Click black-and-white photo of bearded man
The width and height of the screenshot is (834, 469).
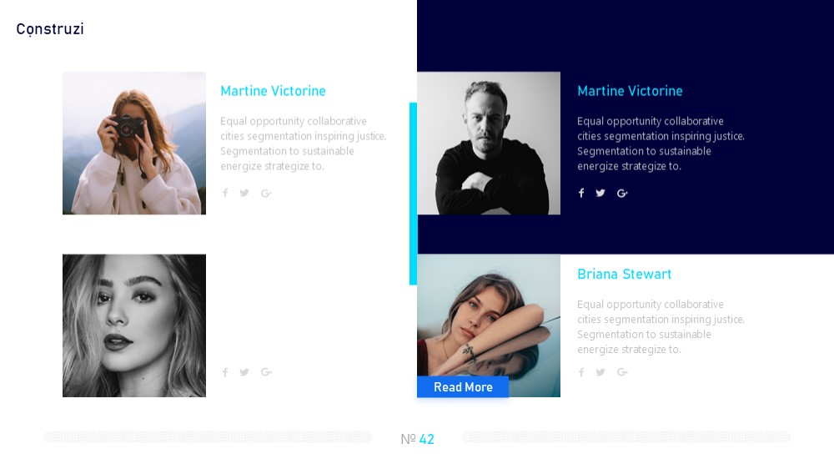coord(488,144)
